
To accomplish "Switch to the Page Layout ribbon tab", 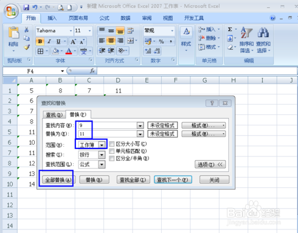I will pyautogui.click(x=78, y=18).
